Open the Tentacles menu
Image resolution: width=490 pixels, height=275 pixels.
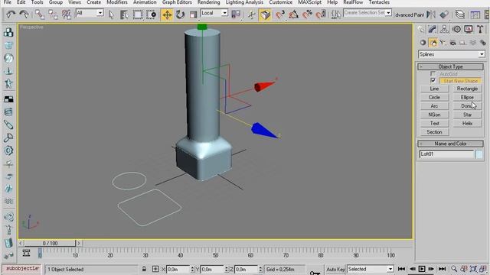coord(379,2)
